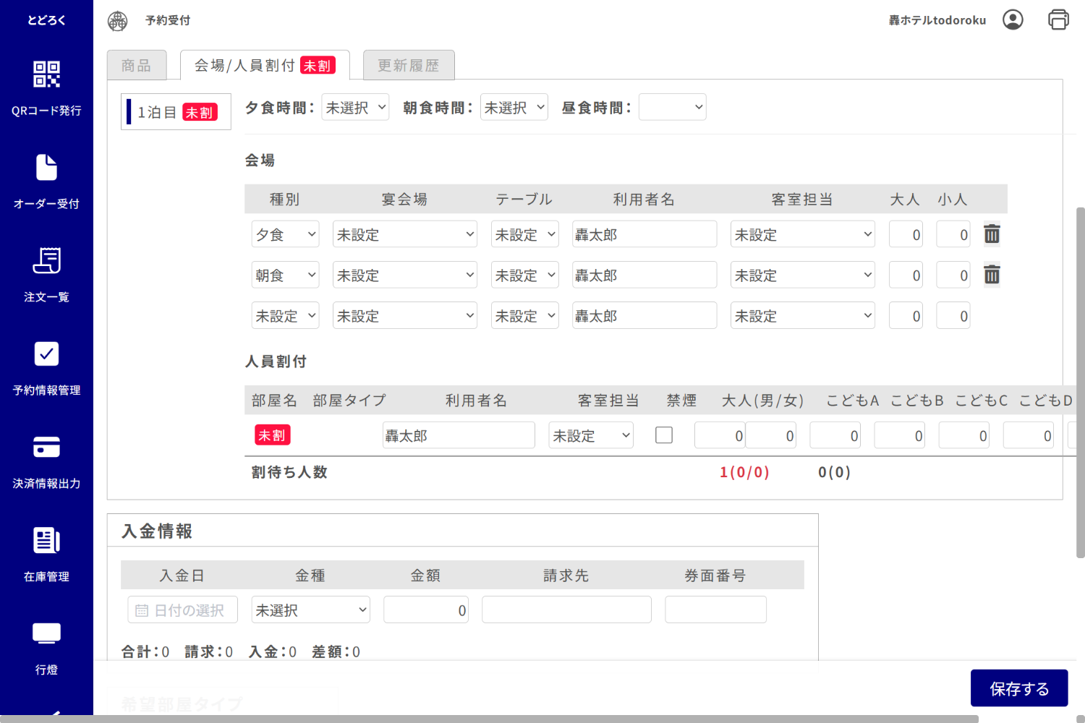Click the 利用者名 field showing 轟太郎
1085x723 pixels.
[644, 234]
